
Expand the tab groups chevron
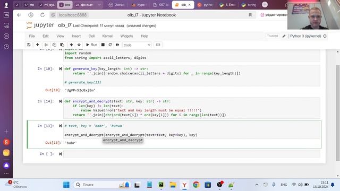pos(99,5)
